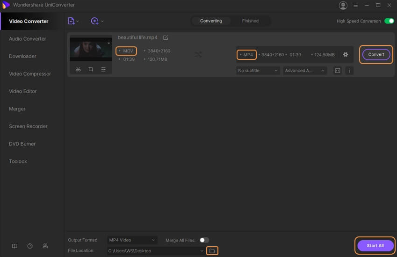
Task: Open the effects list icon under the thumbnail
Action: [103, 69]
